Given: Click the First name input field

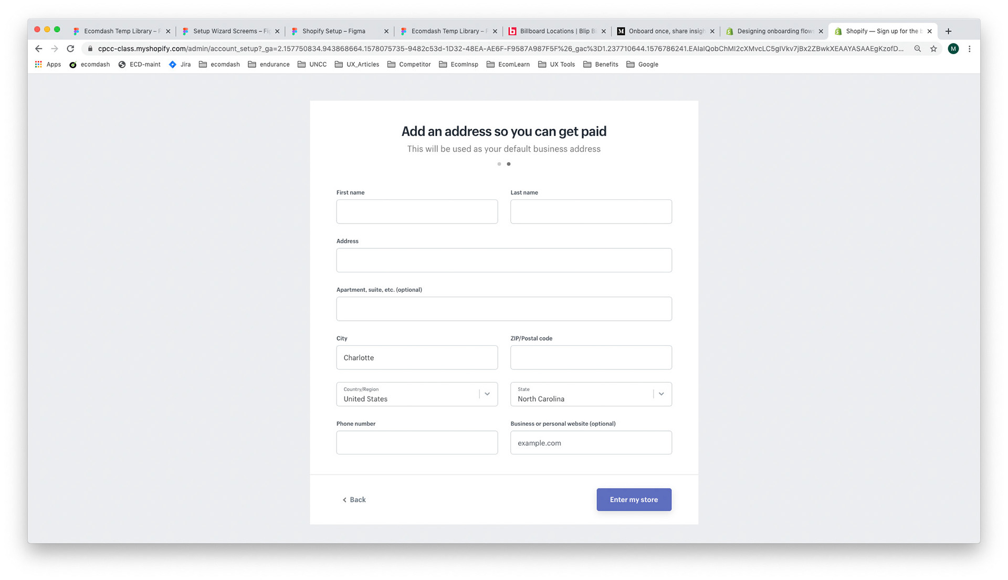Looking at the screenshot, I should (x=417, y=212).
